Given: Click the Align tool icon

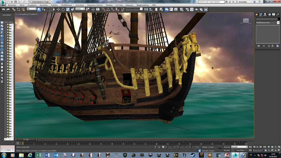Looking at the screenshot, I should coord(151,9).
